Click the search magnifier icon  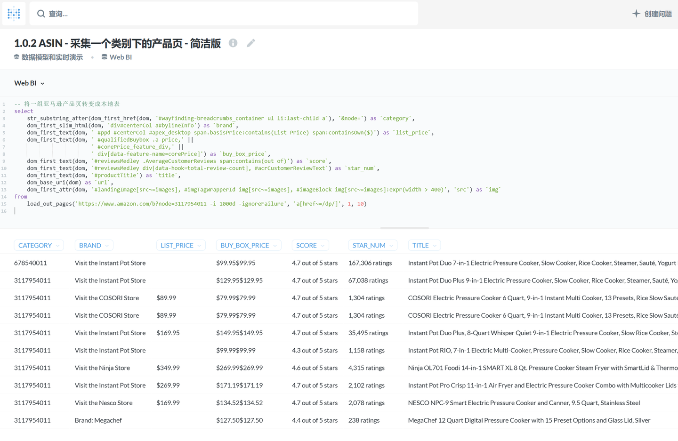click(x=41, y=14)
